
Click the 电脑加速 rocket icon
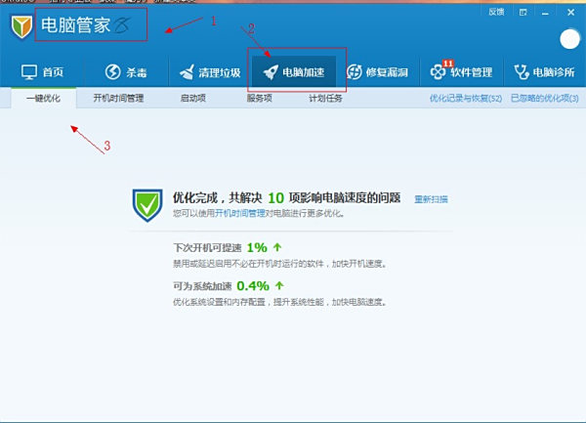tap(271, 71)
